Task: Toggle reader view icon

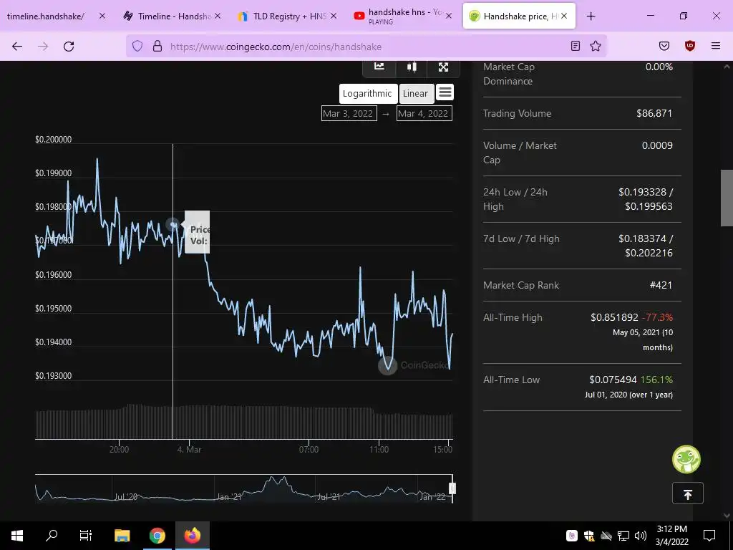Action: pos(576,46)
